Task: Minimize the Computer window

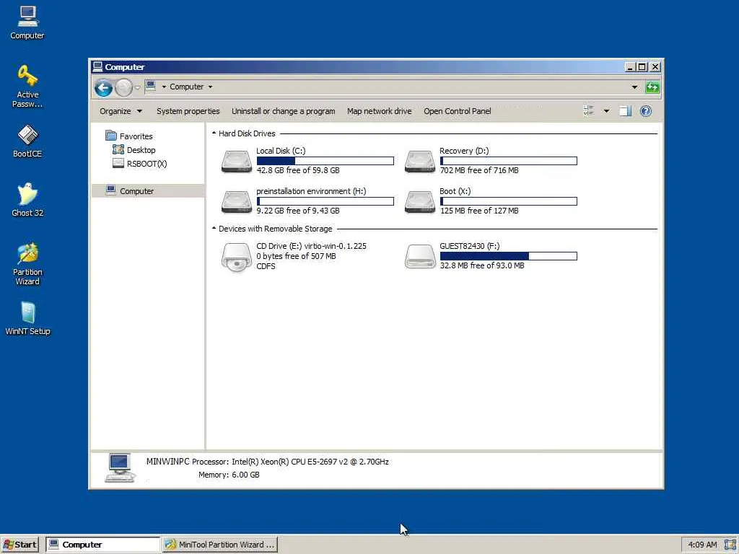Action: pyautogui.click(x=630, y=67)
